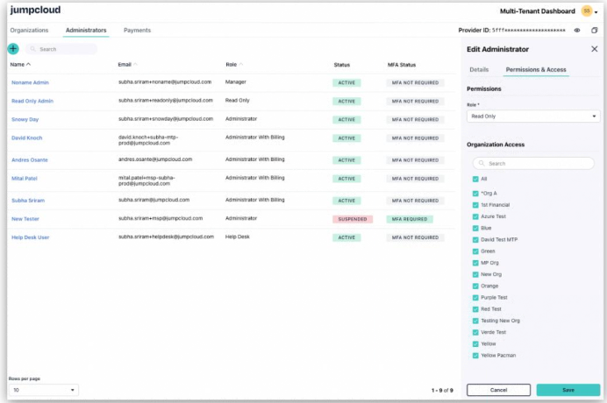Viewport: 607px width, 403px height.
Task: Copy the Provider ID using the copy icon
Action: 594,31
